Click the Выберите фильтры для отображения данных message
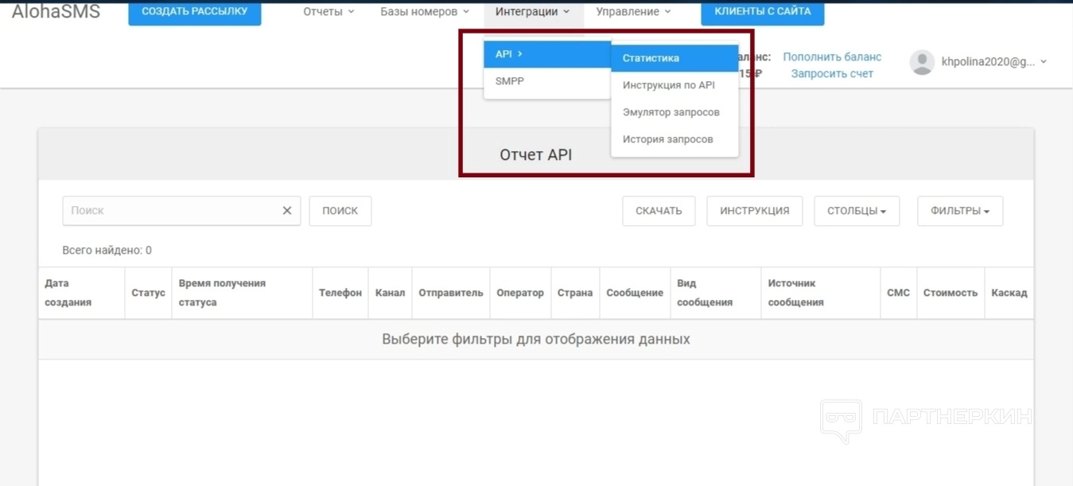 pos(536,339)
